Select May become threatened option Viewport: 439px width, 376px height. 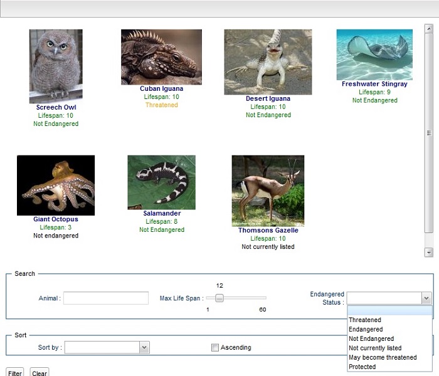[383, 358]
